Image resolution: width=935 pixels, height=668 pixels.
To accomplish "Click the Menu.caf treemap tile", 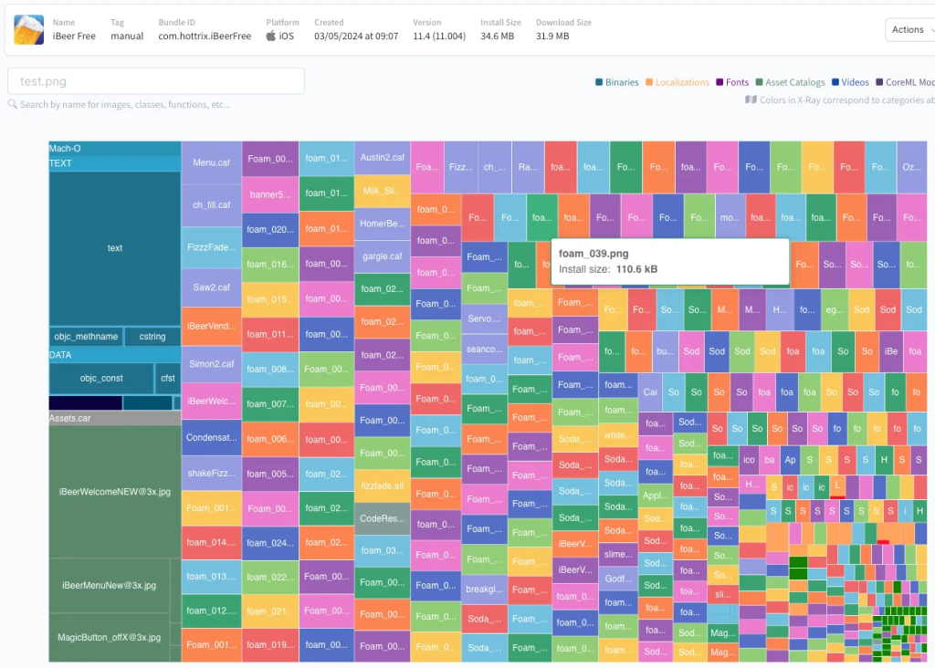I will click(211, 163).
